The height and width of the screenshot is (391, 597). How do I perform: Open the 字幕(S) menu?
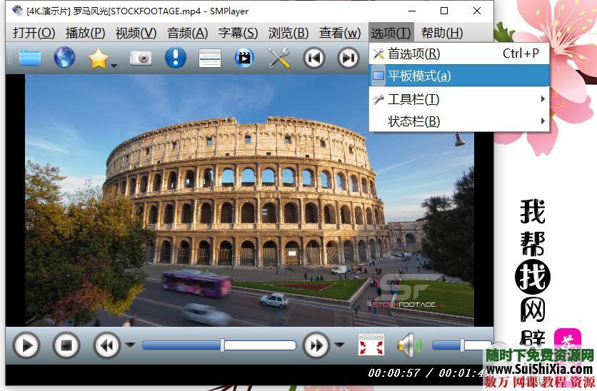pos(238,33)
